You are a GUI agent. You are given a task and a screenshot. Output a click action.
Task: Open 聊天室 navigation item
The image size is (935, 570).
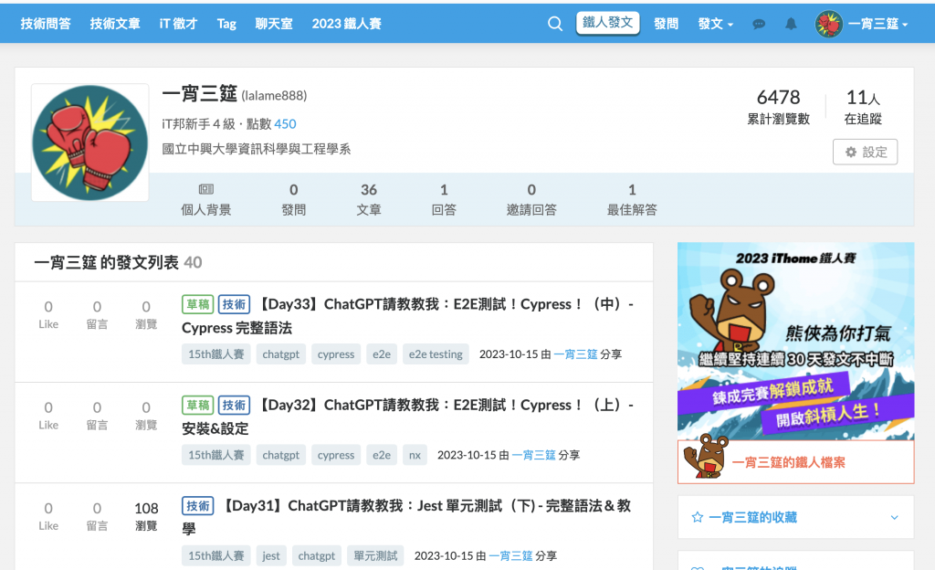(x=274, y=24)
